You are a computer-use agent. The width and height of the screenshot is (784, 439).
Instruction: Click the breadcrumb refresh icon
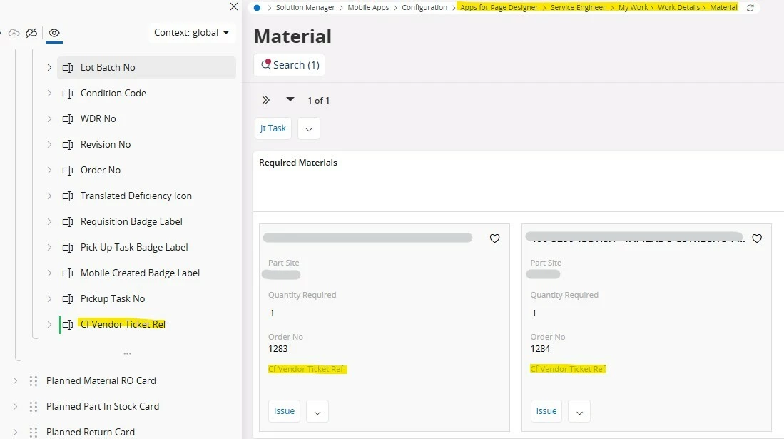coord(750,8)
